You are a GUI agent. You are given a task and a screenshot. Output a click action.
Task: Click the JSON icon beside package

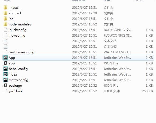point(6,85)
